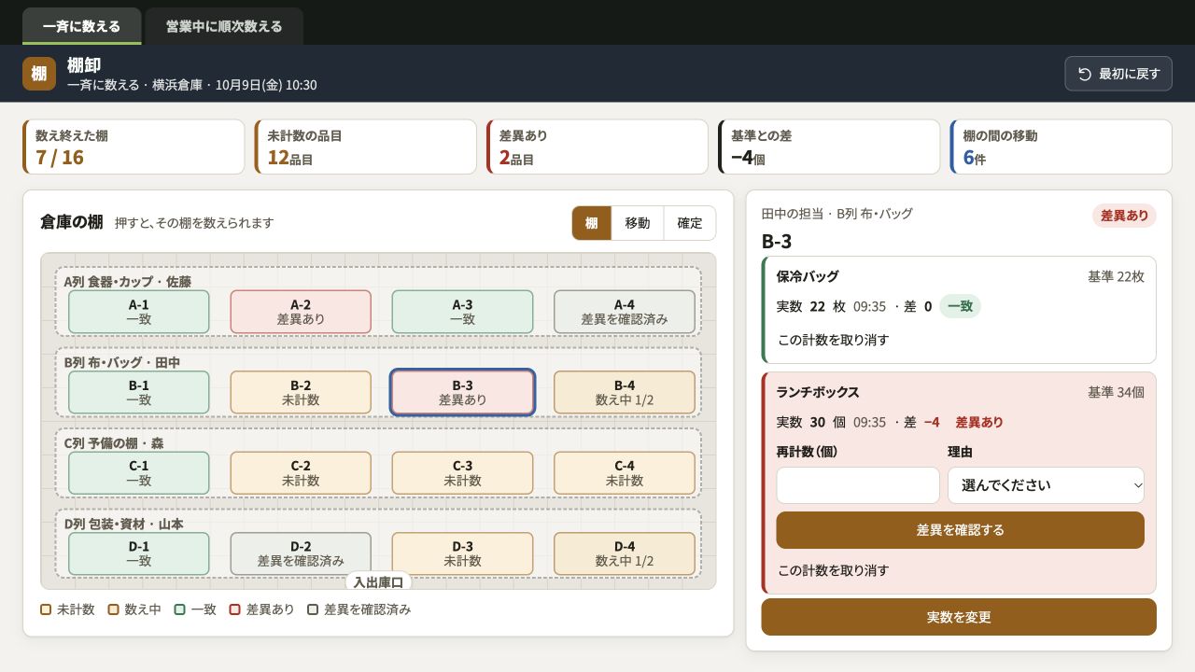This screenshot has width=1195, height=672.
Task: Open shelf A-3 一致
Action: (x=462, y=312)
